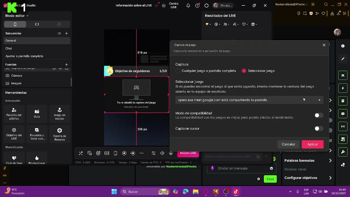The width and height of the screenshot is (350, 197).
Task: Select Ajustar a pantalla completa scene
Action: tap(37, 56)
